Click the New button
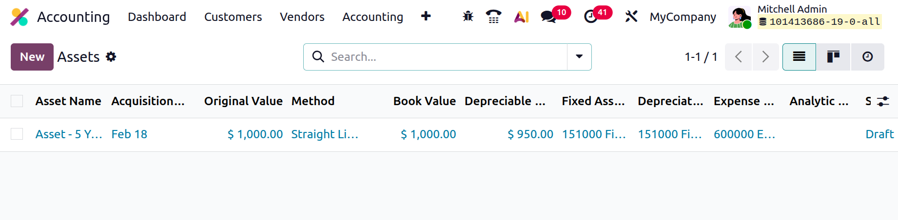Viewport: 898px width, 220px height. (32, 57)
